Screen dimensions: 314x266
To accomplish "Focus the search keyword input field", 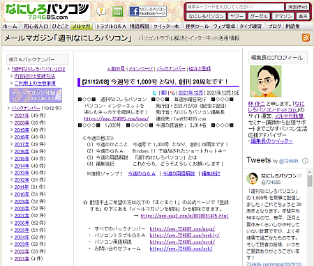I will (235, 7).
